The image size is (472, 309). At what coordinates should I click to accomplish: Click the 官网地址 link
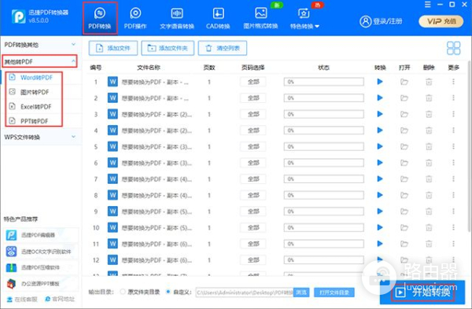coord(60,300)
